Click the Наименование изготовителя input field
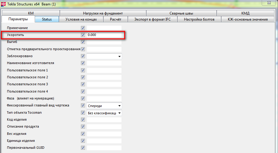The image size is (278, 153). click(104, 63)
